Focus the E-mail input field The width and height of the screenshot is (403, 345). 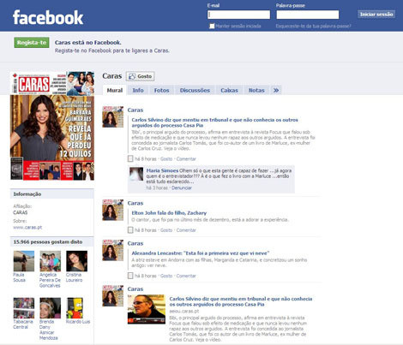click(238, 15)
